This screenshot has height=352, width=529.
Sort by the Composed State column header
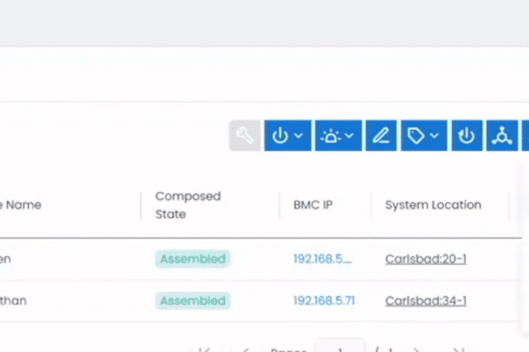click(x=188, y=205)
